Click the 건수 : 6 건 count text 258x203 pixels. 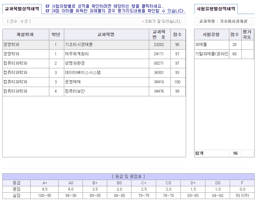tap(19, 22)
